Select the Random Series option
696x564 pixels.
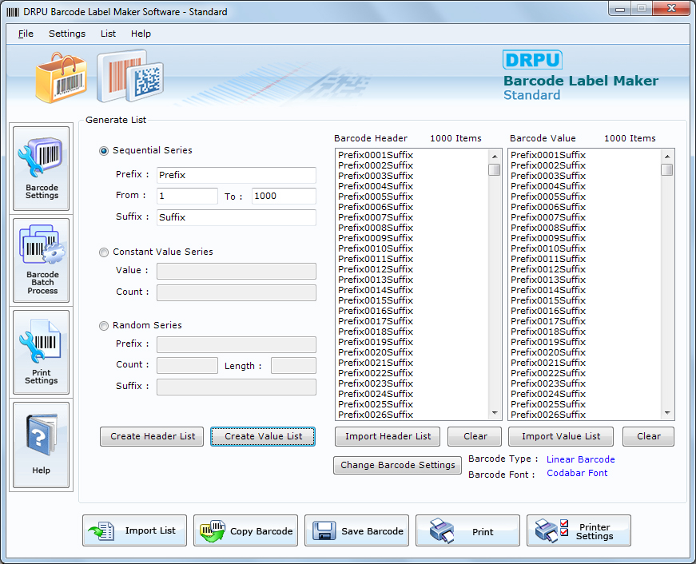(104, 326)
